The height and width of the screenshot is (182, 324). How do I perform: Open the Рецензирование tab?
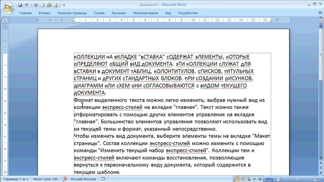click(x=146, y=13)
